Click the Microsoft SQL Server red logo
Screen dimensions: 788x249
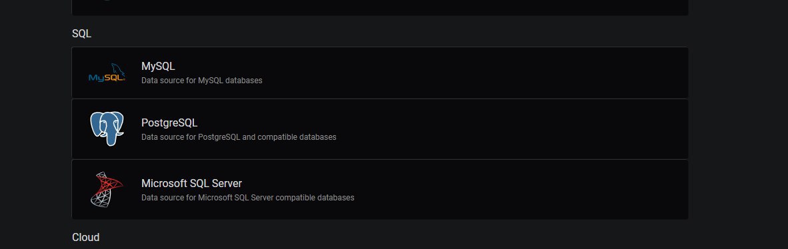click(x=107, y=189)
